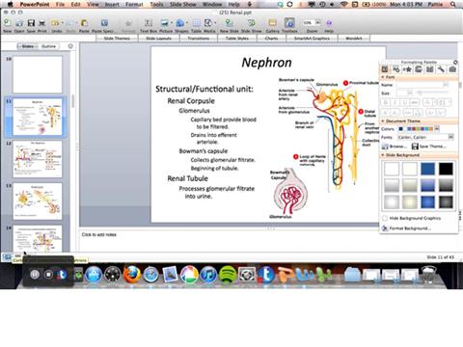The image size is (463, 347).
Task: Open the Scrapbook tab in the Toolbox
Action: (x=419, y=69)
